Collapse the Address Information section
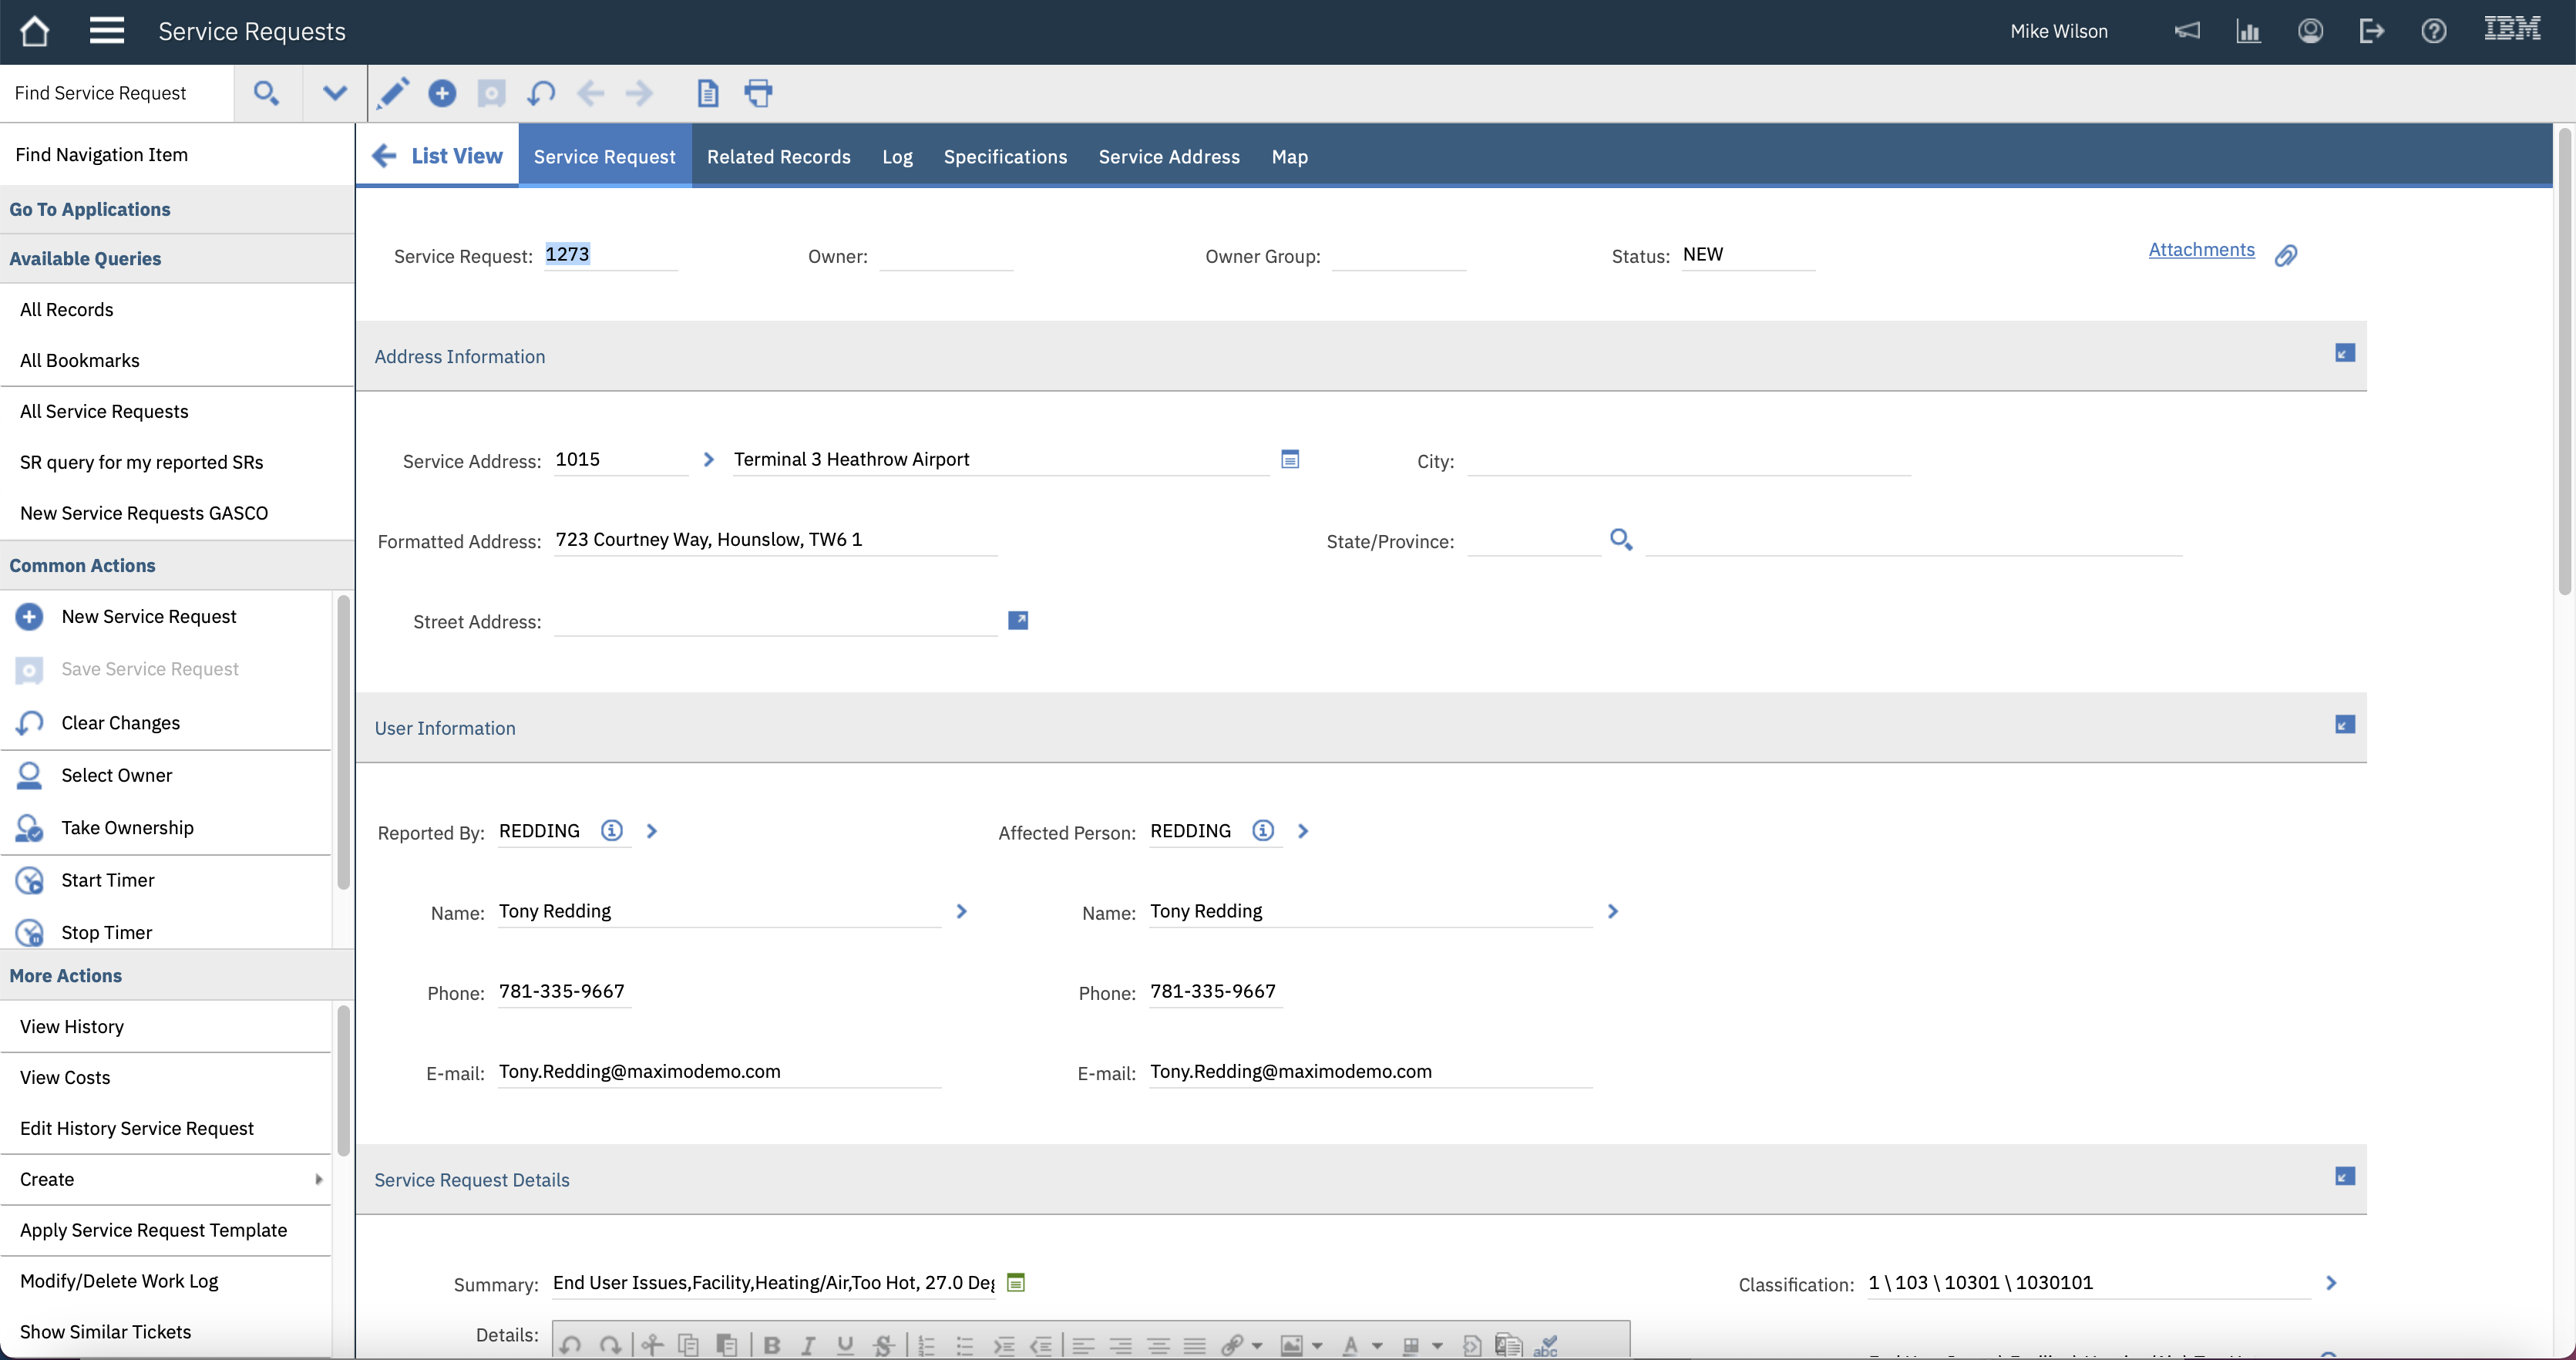 (2344, 353)
